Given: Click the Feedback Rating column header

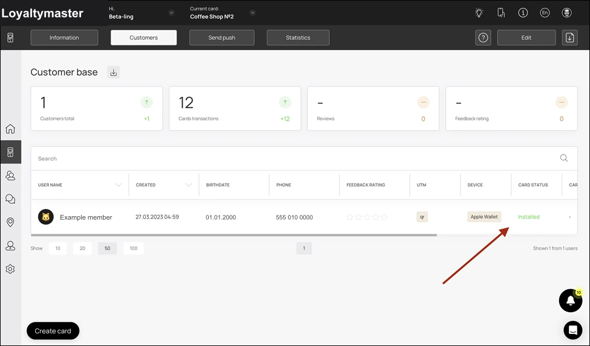Looking at the screenshot, I should pos(365,185).
